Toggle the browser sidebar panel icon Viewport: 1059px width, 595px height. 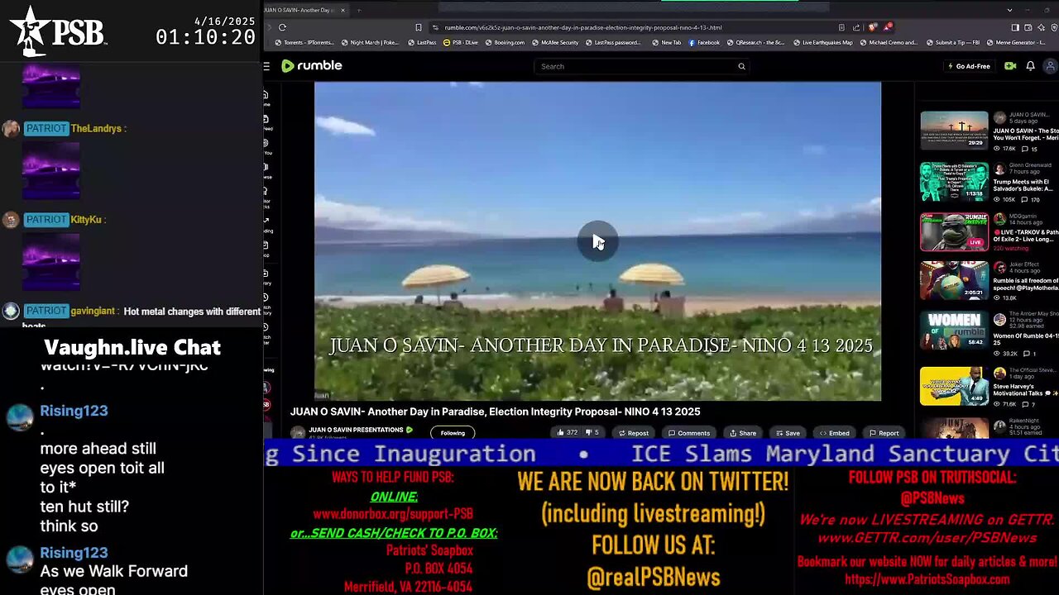coord(1015,27)
